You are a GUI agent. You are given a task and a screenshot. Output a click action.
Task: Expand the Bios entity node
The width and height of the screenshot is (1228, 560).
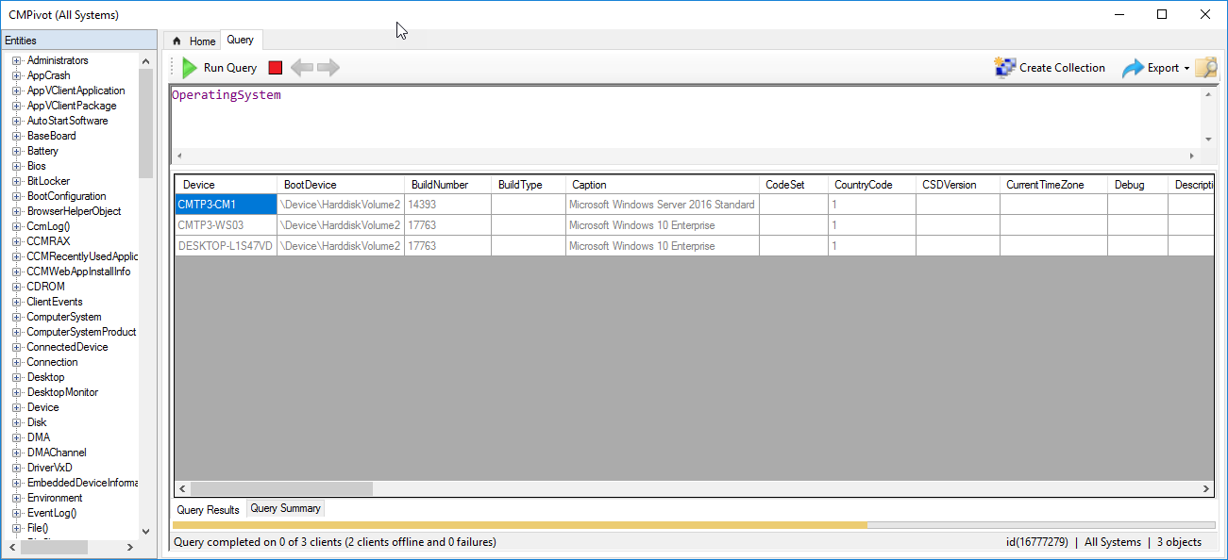point(17,166)
